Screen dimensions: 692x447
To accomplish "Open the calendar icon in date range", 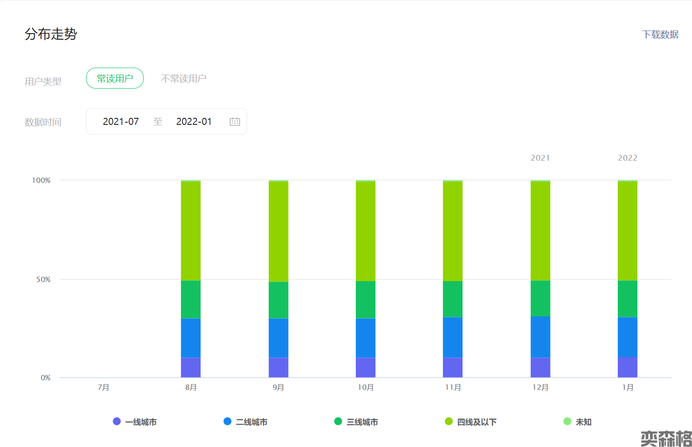I will [x=235, y=122].
